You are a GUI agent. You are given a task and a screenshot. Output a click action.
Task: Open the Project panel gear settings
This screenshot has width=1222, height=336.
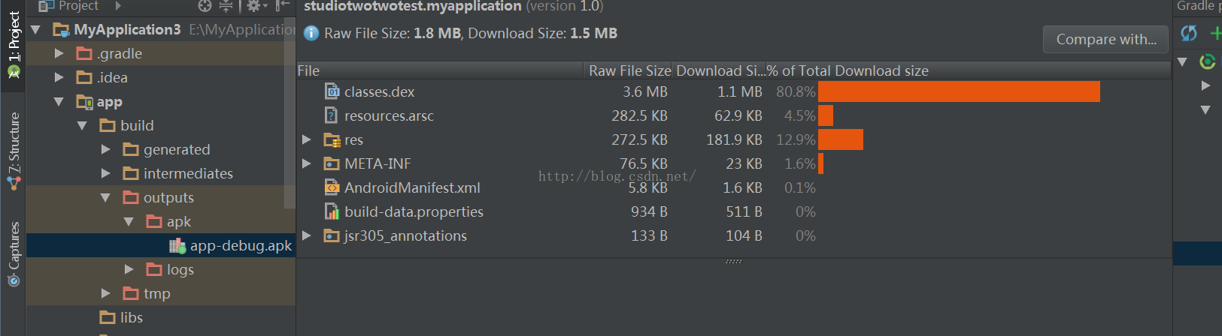point(254,6)
